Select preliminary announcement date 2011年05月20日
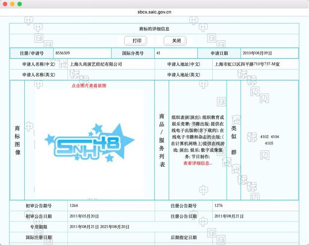309x245 pixels. 84,216
